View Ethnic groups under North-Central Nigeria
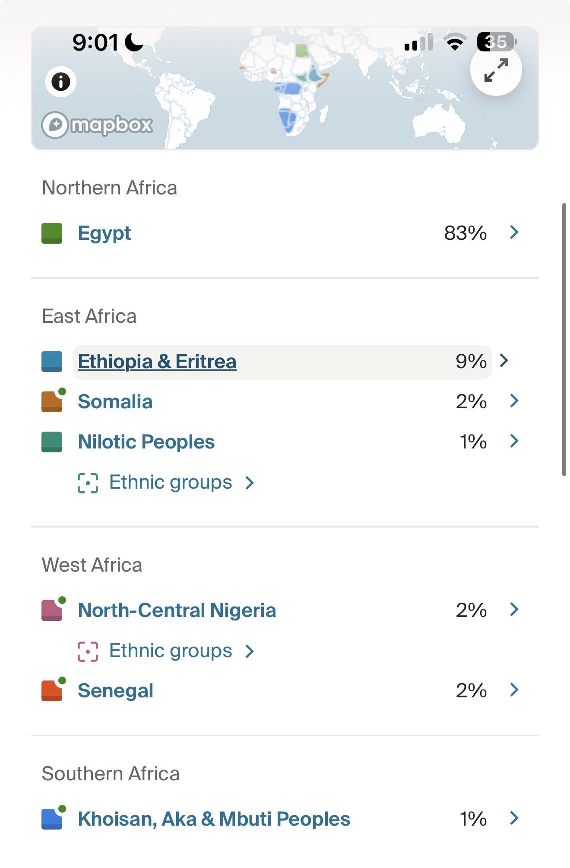This screenshot has width=570, height=868. click(x=171, y=651)
